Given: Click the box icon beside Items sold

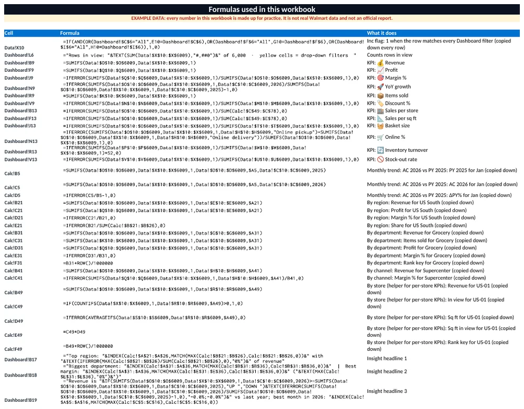Looking at the screenshot, I should coord(380,95).
